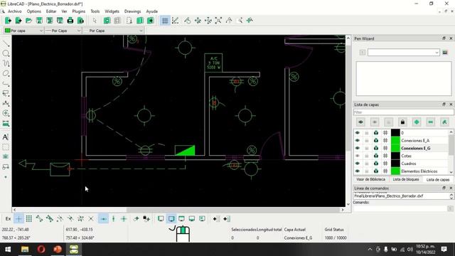Click the drawing horizontal scrollbar
This screenshot has height=256, width=455.
pos(233,210)
